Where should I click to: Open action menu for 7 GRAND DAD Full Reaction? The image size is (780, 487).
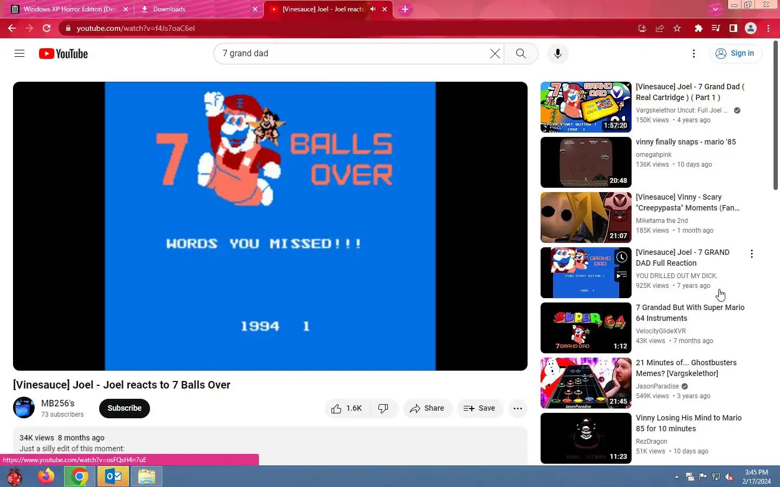tap(752, 254)
